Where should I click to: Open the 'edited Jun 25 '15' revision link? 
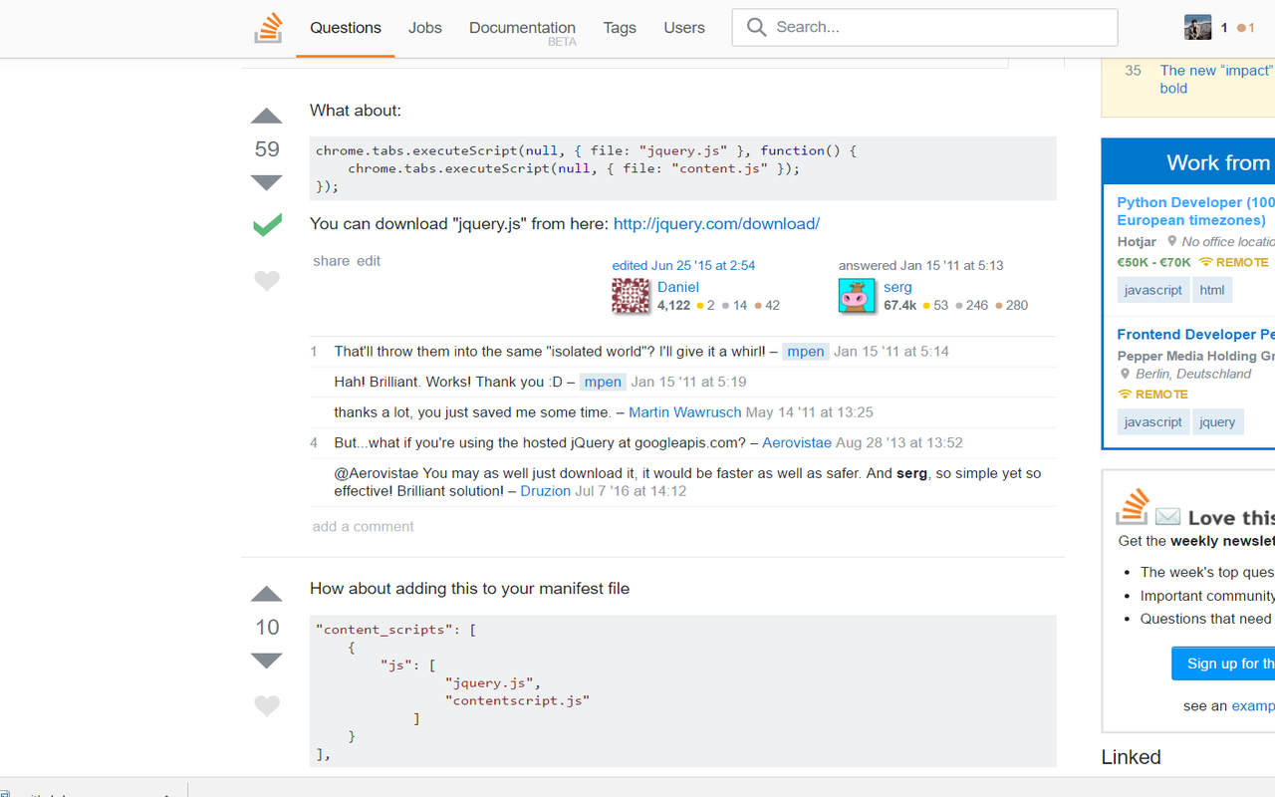[x=683, y=266]
